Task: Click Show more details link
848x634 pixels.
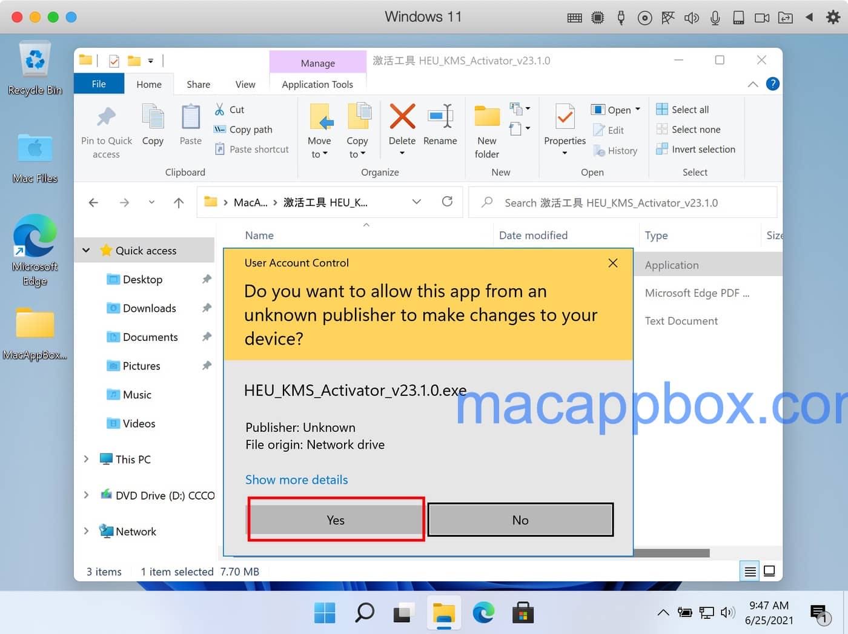Action: (297, 480)
